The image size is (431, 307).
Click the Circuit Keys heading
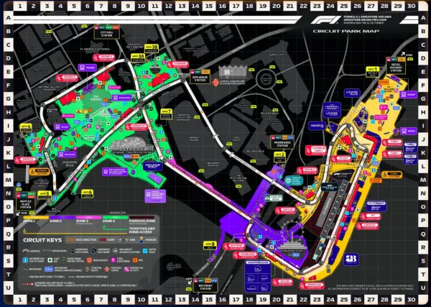(x=42, y=240)
